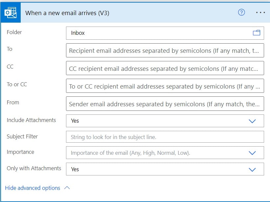
Task: Select the Include Attachments Yes value
Action: (x=75, y=121)
